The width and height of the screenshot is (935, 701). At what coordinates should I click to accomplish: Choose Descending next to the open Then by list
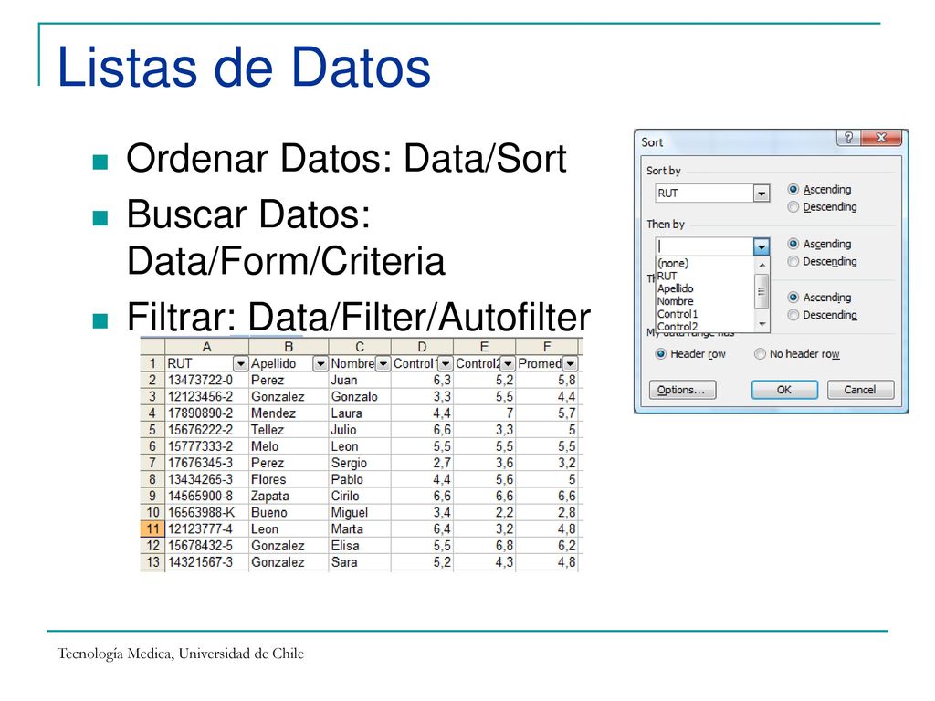(x=793, y=261)
